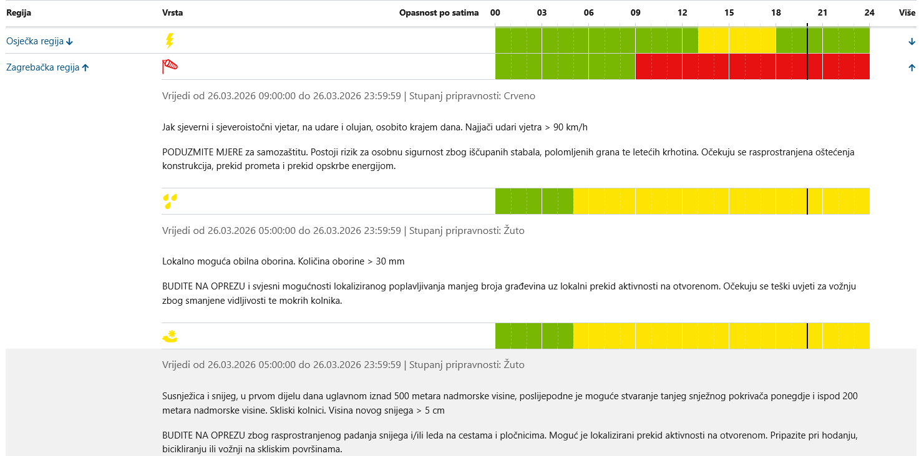Click the Vrsta column header
Viewport: 924px width, 456px height.
(172, 12)
